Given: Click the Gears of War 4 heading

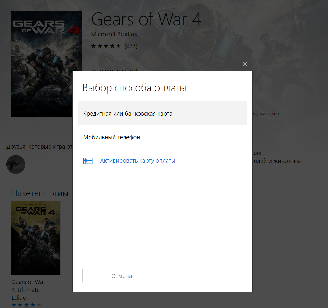Looking at the screenshot, I should (146, 19).
